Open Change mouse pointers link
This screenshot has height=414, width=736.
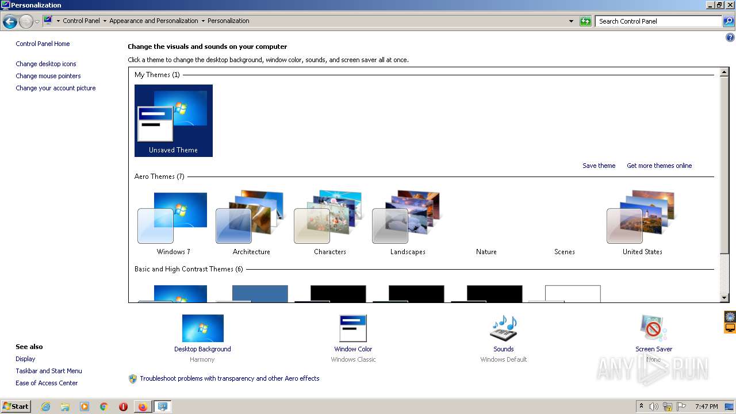[48, 76]
